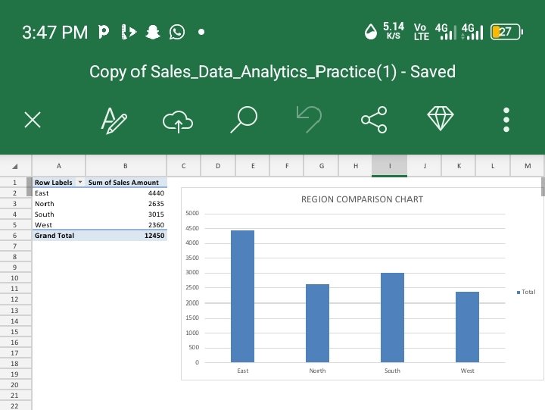This screenshot has width=545, height=410.
Task: Select the cell with value 4440
Action: pyautogui.click(x=126, y=193)
